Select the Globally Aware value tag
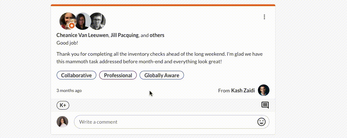This screenshot has height=138, width=347. (x=162, y=75)
